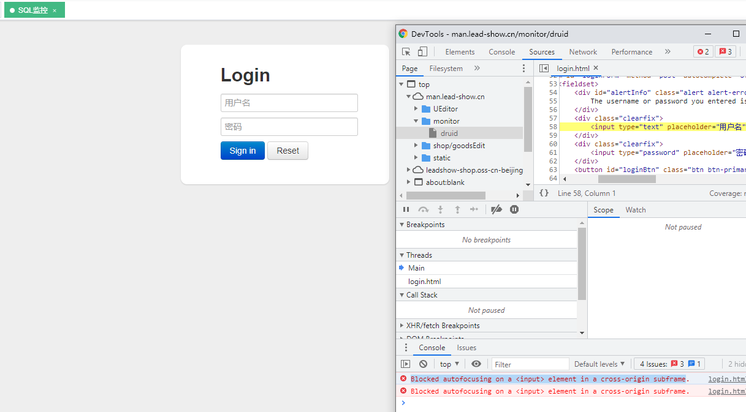Screen dimensions: 746x412
Task: Open the top JavaScript context dropdown
Action: coord(449,364)
